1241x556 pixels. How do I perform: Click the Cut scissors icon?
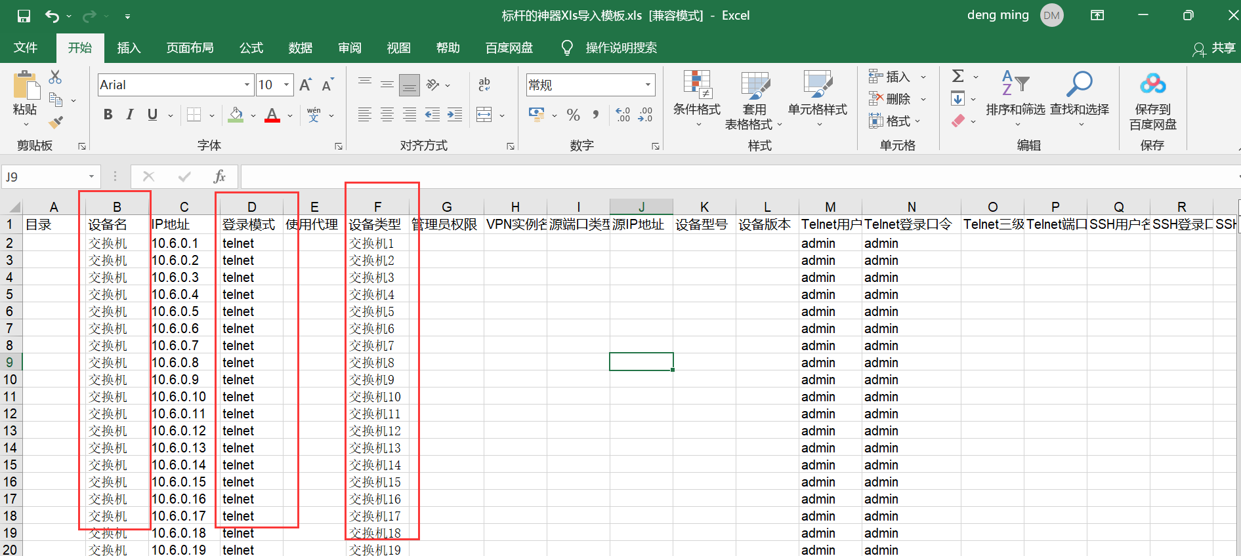tap(56, 77)
